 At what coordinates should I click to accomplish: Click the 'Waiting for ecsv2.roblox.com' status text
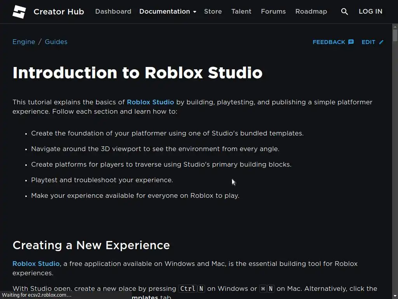37,295
